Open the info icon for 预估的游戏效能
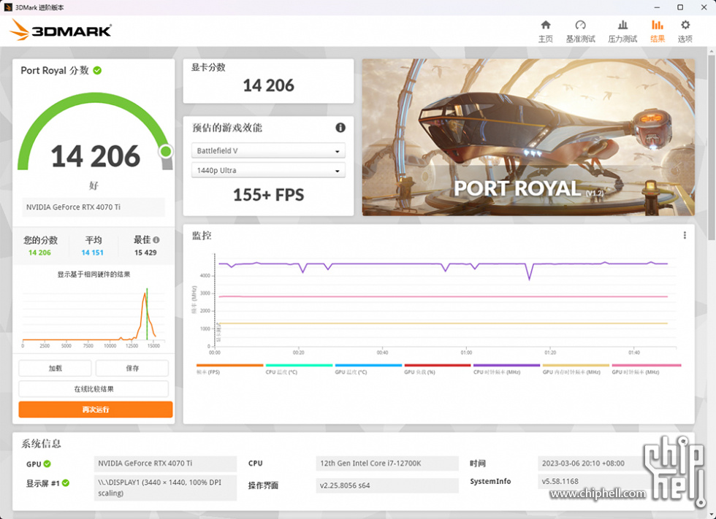The image size is (716, 519). [x=340, y=128]
